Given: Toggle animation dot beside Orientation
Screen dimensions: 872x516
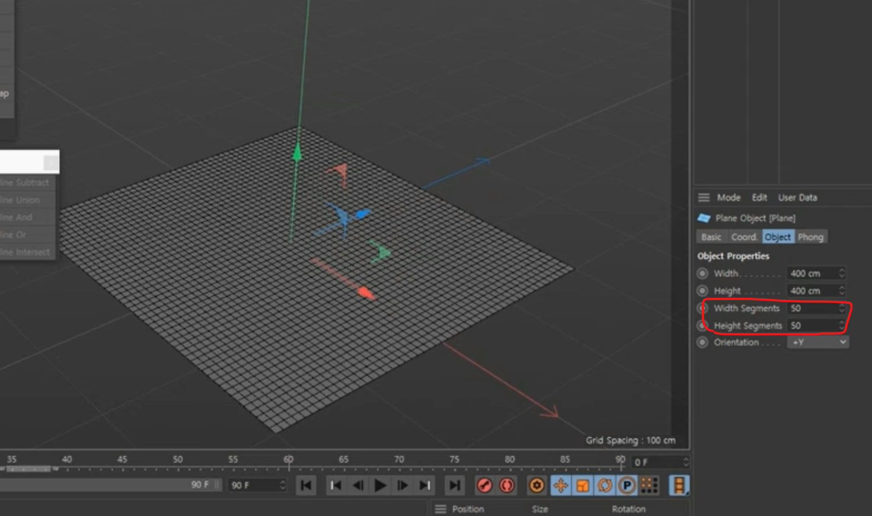Looking at the screenshot, I should click(702, 342).
